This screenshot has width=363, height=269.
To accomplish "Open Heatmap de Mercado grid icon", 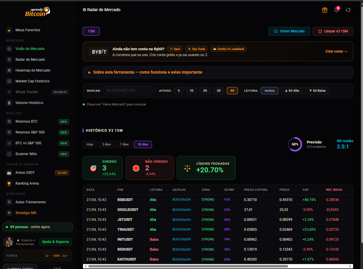I will [x=9, y=70].
